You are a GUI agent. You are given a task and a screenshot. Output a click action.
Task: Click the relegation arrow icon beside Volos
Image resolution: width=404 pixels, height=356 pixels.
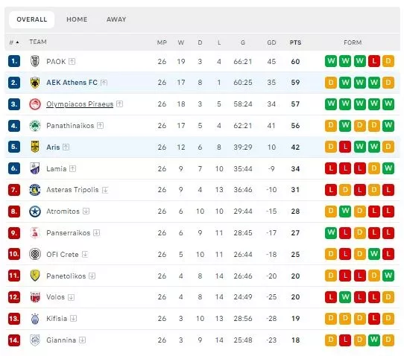point(71,297)
